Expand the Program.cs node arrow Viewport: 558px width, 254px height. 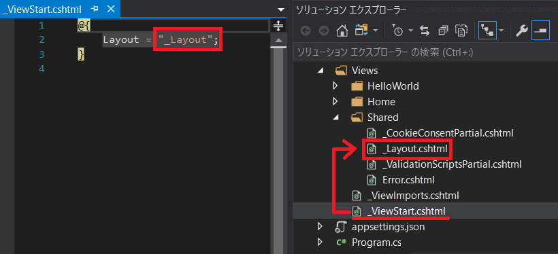(x=320, y=242)
